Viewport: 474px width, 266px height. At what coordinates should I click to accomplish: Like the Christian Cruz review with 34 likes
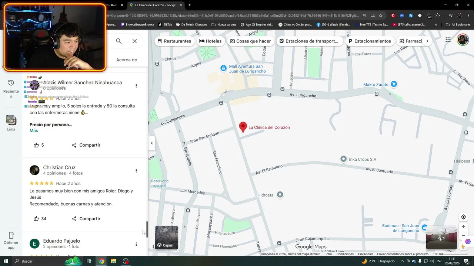(x=36, y=219)
